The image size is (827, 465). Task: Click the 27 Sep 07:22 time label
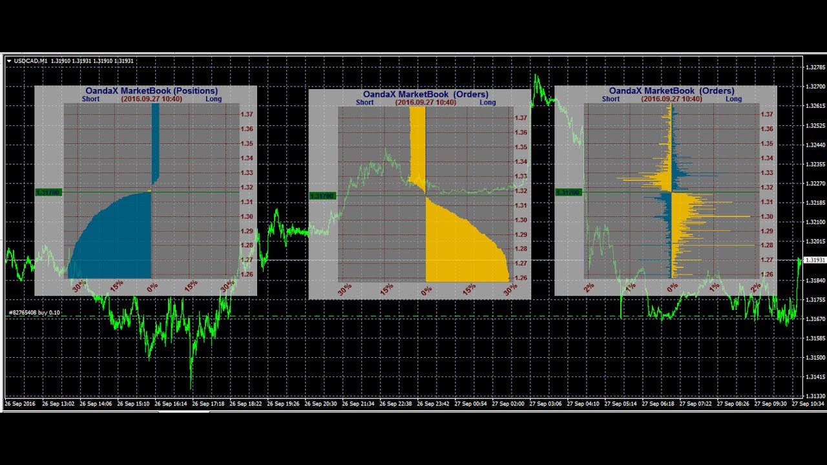(695, 404)
